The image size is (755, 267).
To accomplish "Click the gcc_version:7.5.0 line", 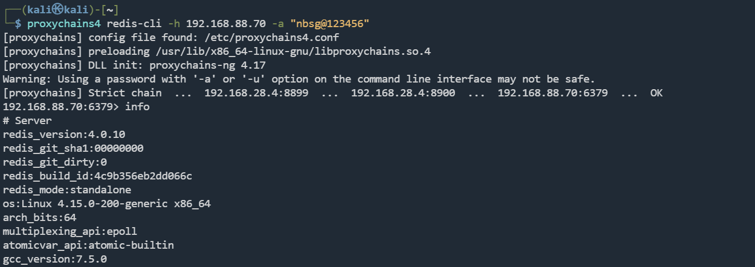I will click(54, 259).
